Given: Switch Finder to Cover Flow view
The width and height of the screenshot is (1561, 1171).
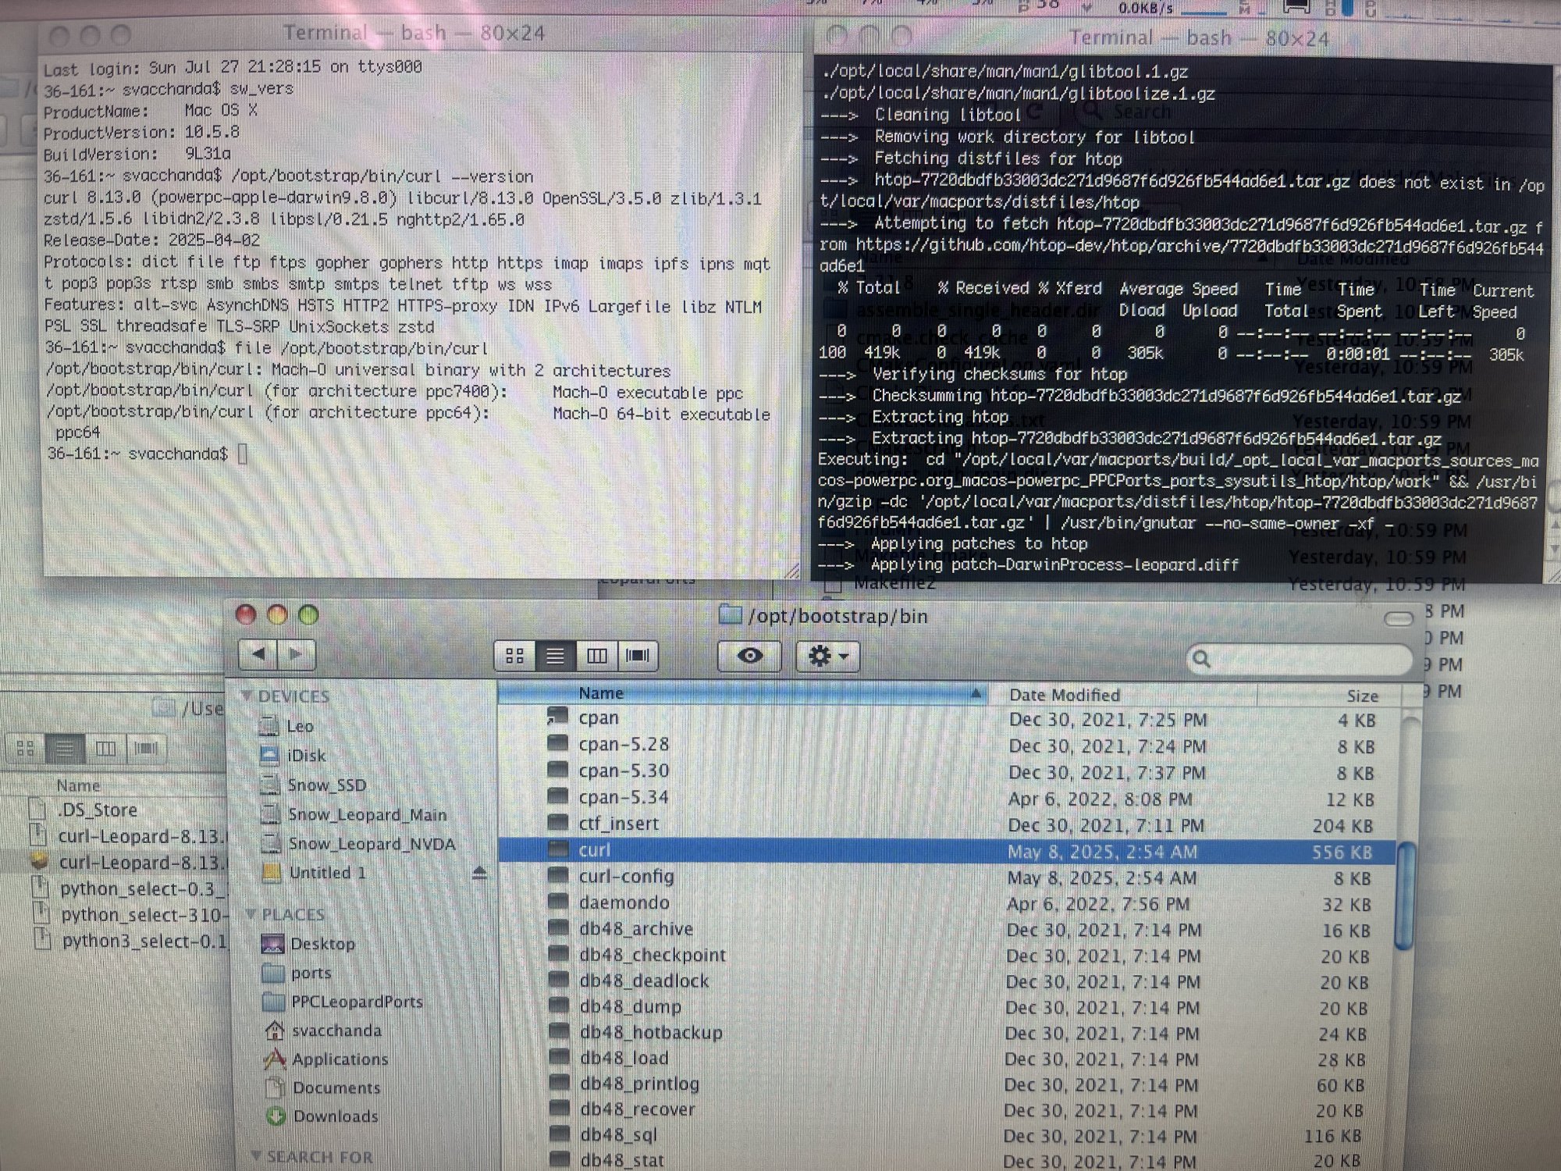Looking at the screenshot, I should (x=638, y=656).
